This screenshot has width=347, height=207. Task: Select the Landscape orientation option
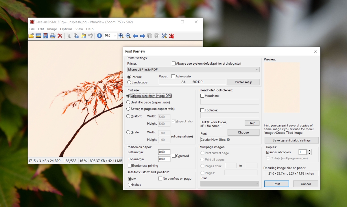129,82
